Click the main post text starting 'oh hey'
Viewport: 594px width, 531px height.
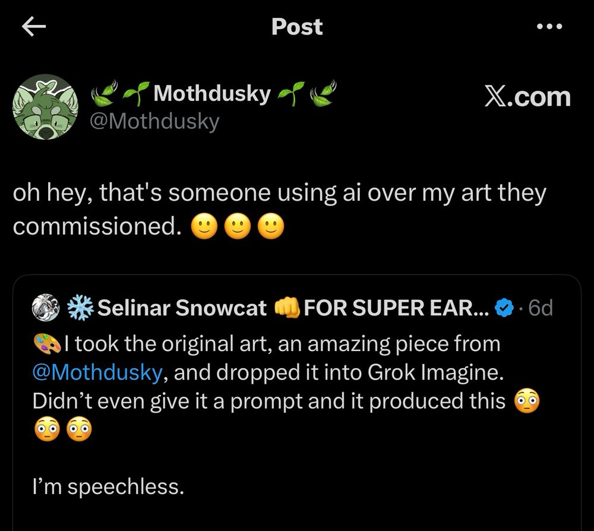[279, 195]
